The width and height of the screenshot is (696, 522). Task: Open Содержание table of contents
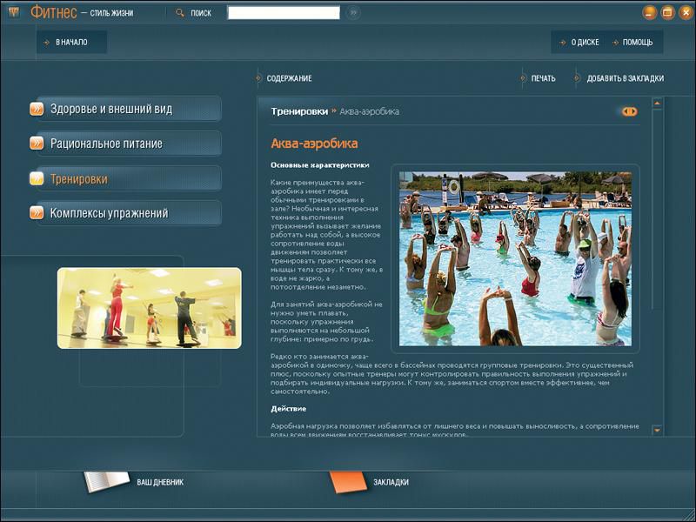pos(289,78)
